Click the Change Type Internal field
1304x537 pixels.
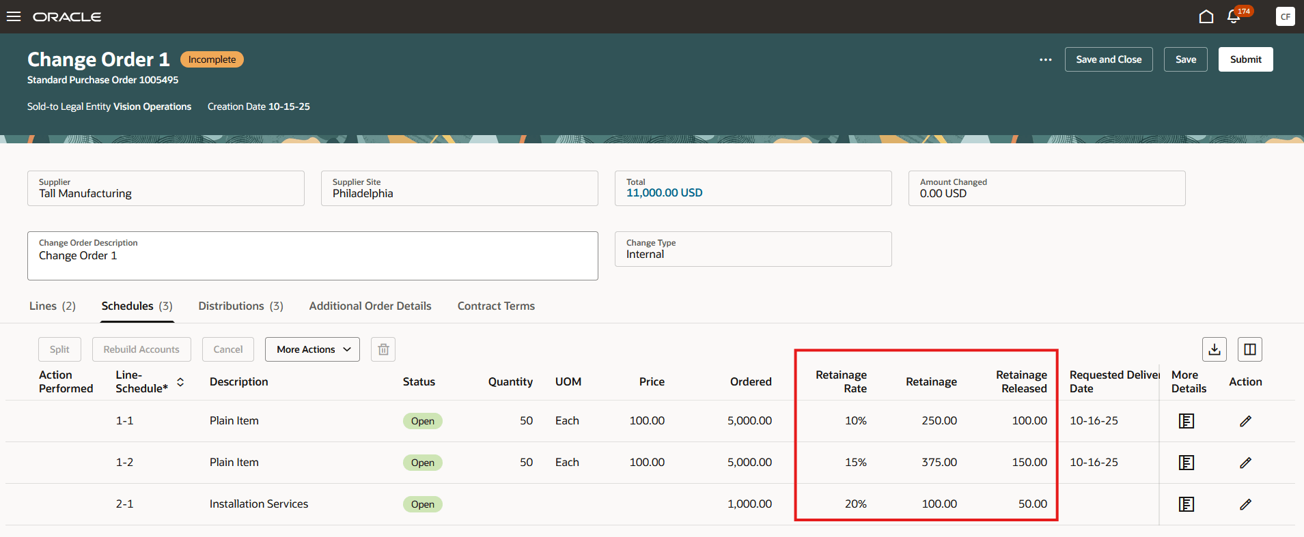click(753, 249)
